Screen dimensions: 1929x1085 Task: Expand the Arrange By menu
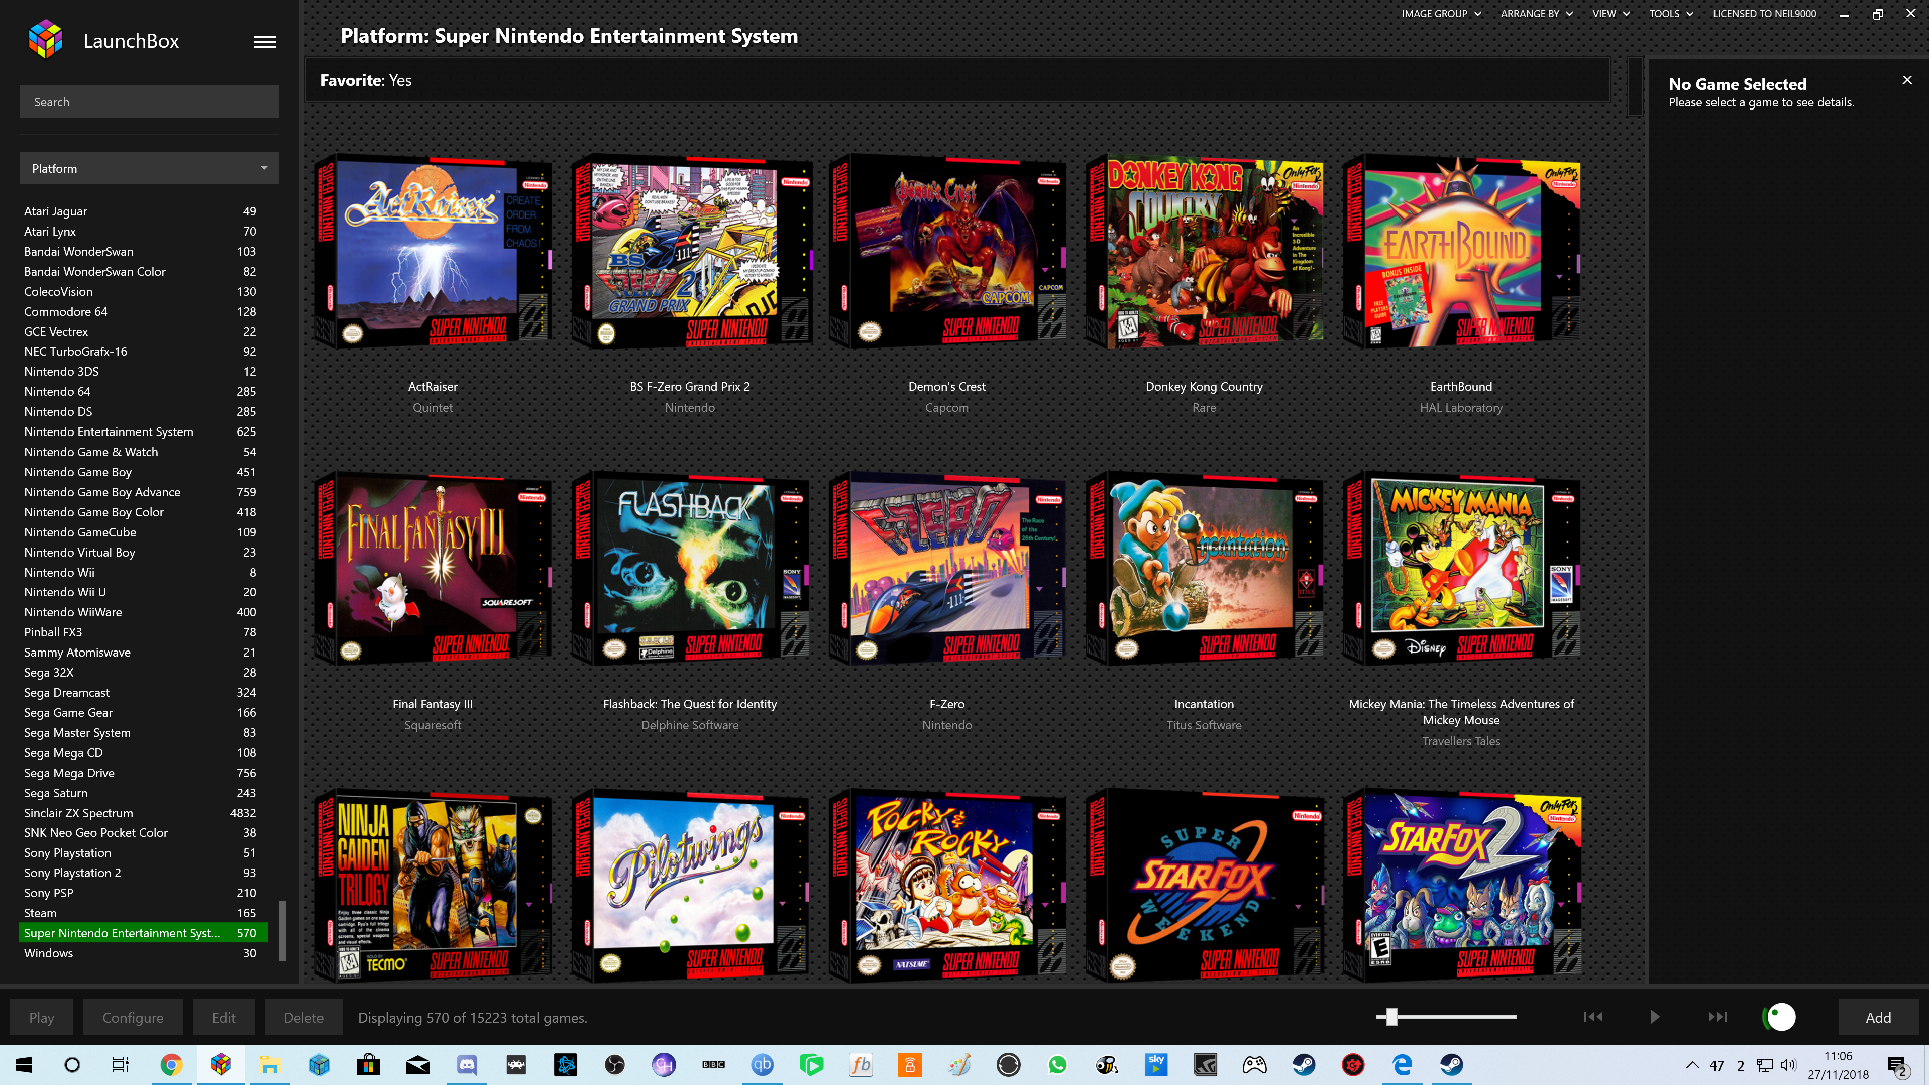click(1537, 14)
